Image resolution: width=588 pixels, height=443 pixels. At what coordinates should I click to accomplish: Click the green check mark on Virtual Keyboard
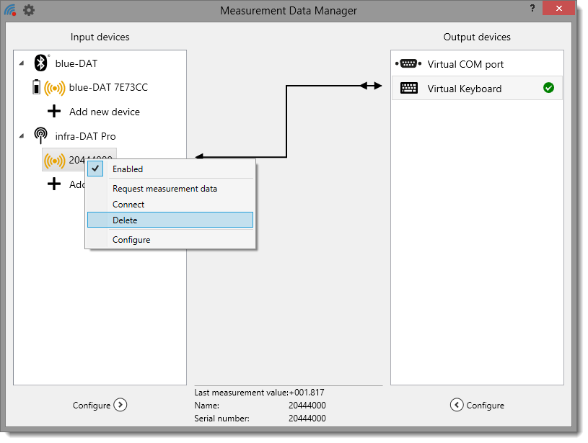point(548,88)
